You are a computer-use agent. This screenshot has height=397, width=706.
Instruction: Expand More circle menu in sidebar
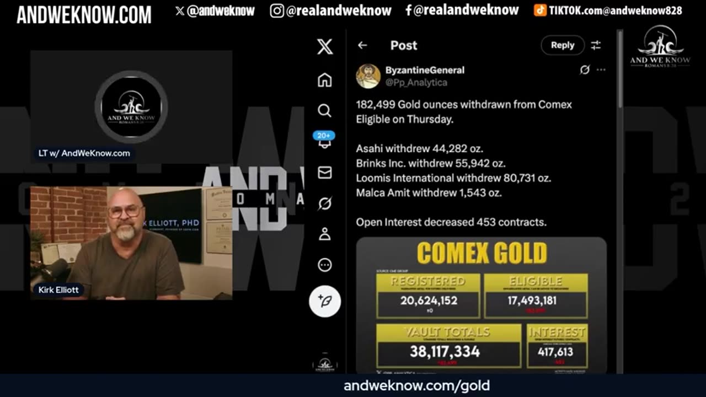pyautogui.click(x=324, y=265)
